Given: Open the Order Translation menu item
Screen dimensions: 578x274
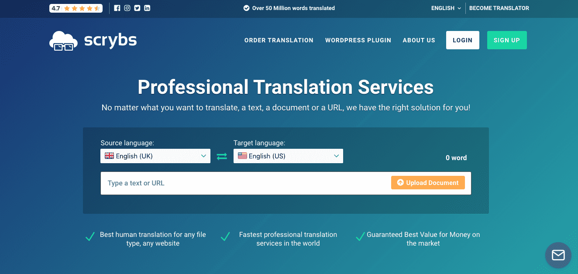Looking at the screenshot, I should point(279,40).
